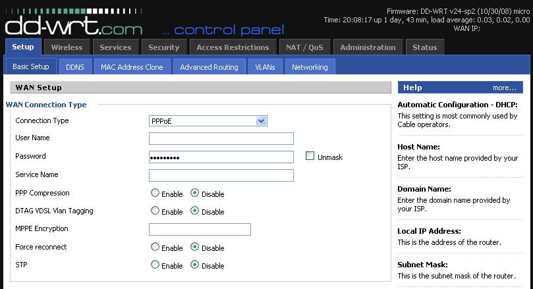This screenshot has width=533, height=289.
Task: View the Status tab
Action: pyautogui.click(x=425, y=47)
